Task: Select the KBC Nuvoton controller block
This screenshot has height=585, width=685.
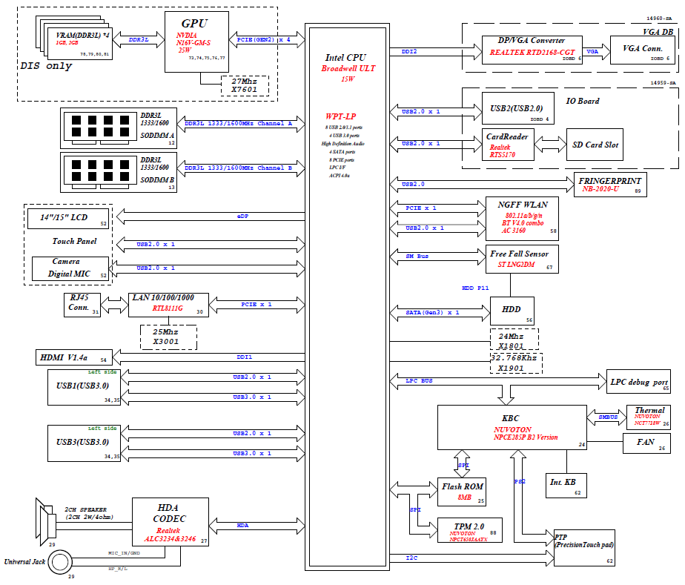Action: click(x=509, y=427)
